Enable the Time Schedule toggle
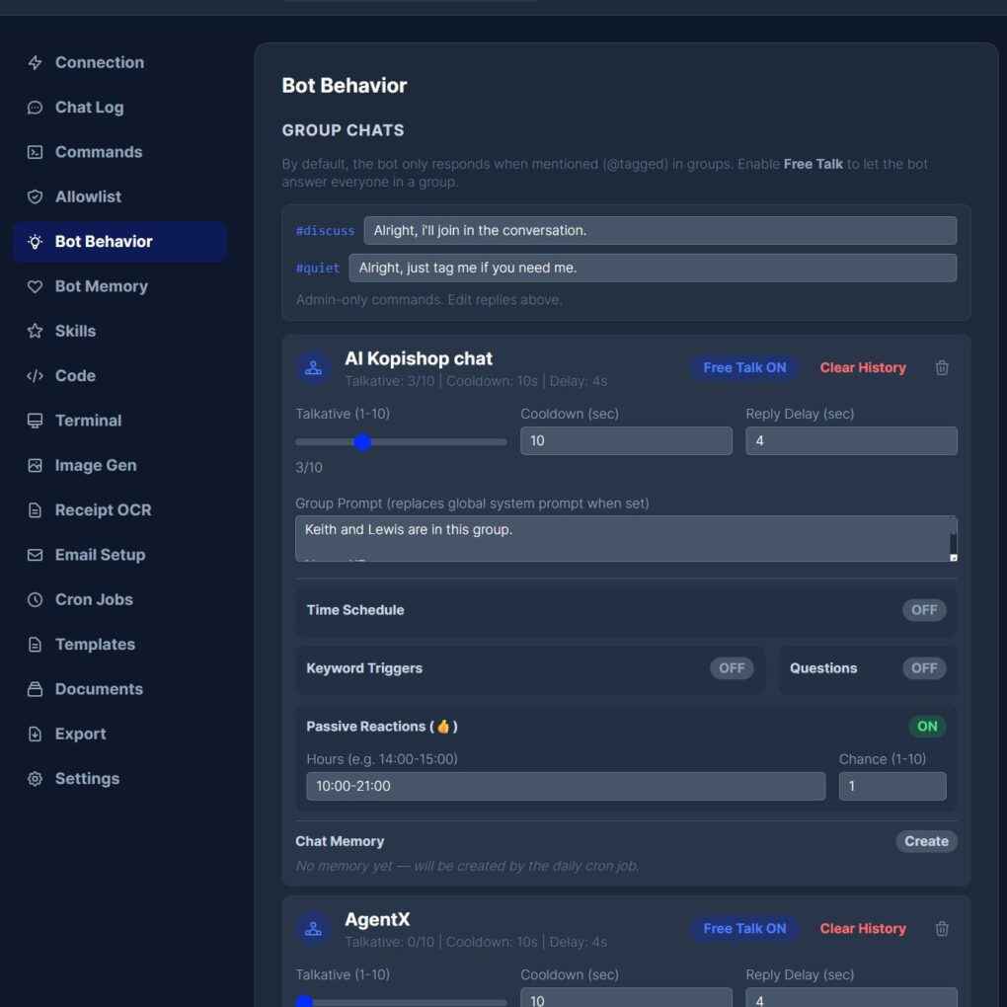Viewport: 1007px width, 1007px height. tap(923, 610)
